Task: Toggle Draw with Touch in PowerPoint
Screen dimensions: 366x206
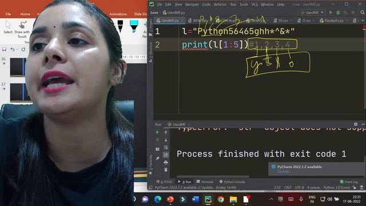Action: 22,30
